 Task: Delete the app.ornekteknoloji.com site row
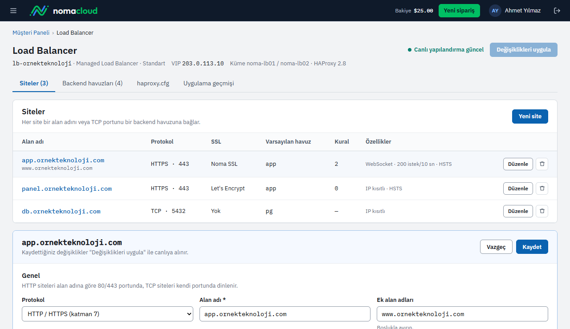click(542, 164)
